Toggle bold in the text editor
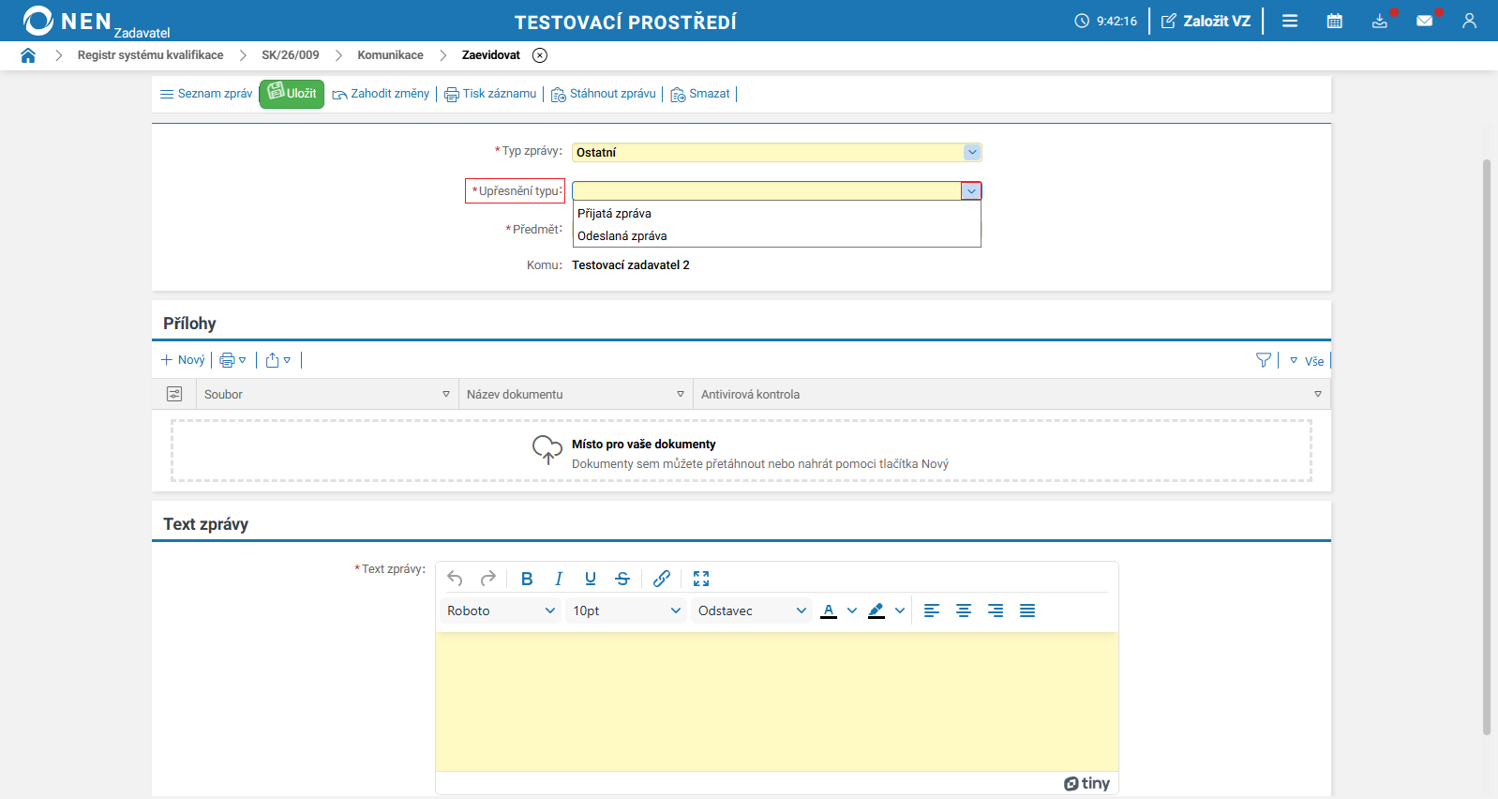 point(527,579)
